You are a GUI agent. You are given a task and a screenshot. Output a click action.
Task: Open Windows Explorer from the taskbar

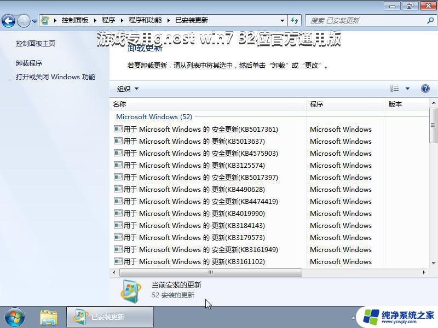[49, 318]
